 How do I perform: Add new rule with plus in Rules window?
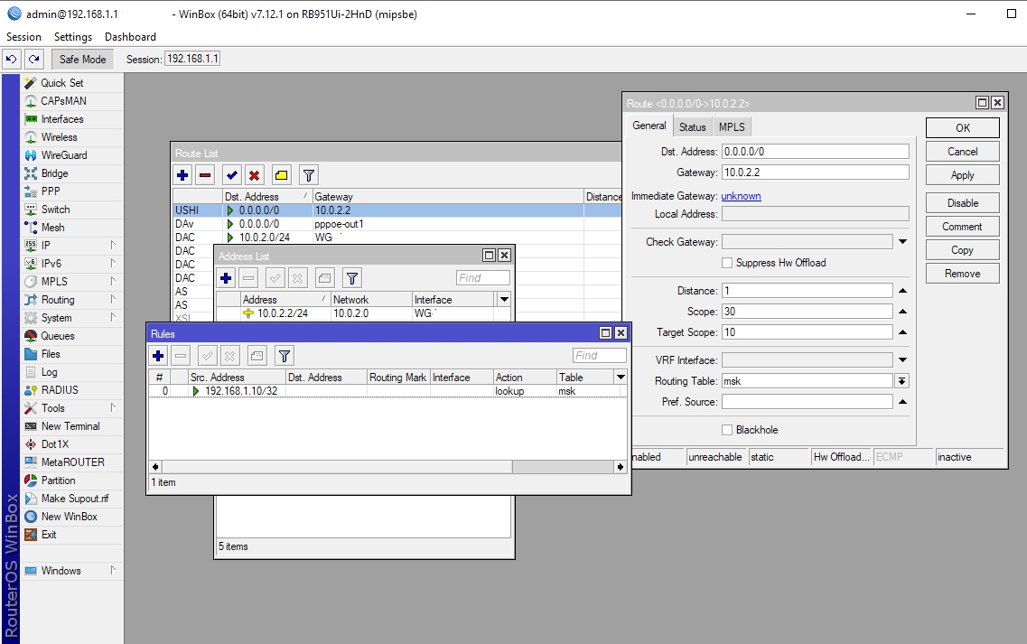[158, 356]
